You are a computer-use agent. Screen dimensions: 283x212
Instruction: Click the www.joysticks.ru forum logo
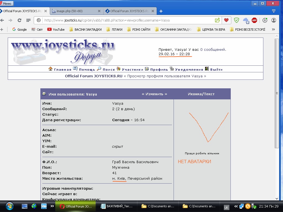(63, 51)
